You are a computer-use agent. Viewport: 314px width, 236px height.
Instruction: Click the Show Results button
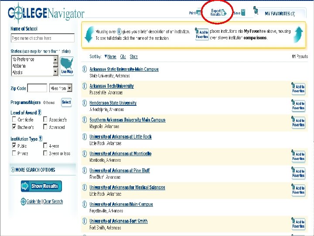coord(41,186)
